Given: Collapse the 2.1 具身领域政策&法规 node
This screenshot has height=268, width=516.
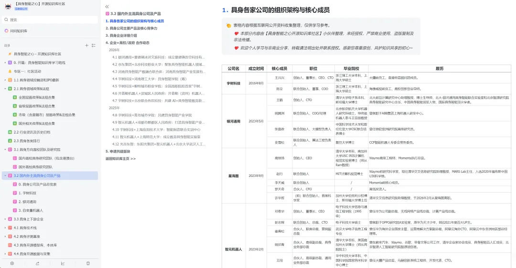Looking at the screenshot, I should click(5, 89).
